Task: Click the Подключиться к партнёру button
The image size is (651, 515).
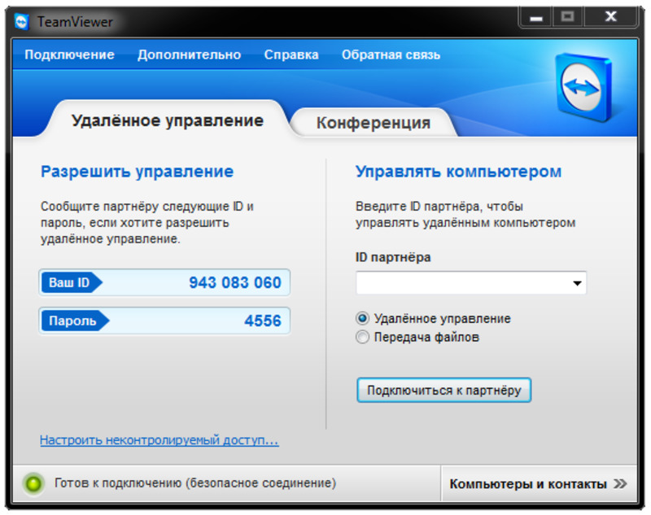Action: click(443, 390)
